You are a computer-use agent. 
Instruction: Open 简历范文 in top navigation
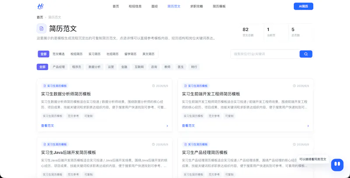(174, 7)
